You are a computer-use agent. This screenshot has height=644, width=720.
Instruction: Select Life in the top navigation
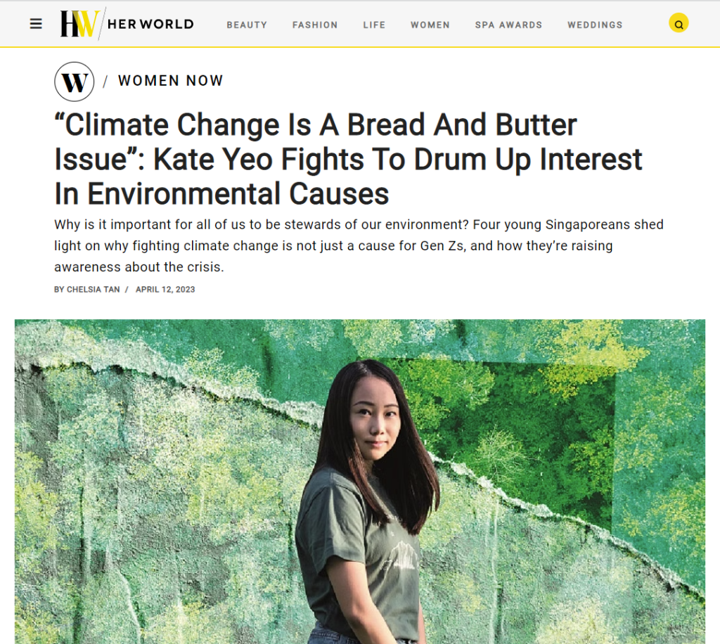click(x=374, y=25)
